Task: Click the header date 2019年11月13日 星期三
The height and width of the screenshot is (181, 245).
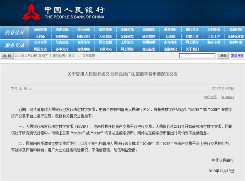Action: [x=31, y=56]
